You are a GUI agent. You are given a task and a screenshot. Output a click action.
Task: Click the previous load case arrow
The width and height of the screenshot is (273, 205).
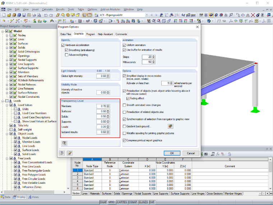click(x=152, y=15)
